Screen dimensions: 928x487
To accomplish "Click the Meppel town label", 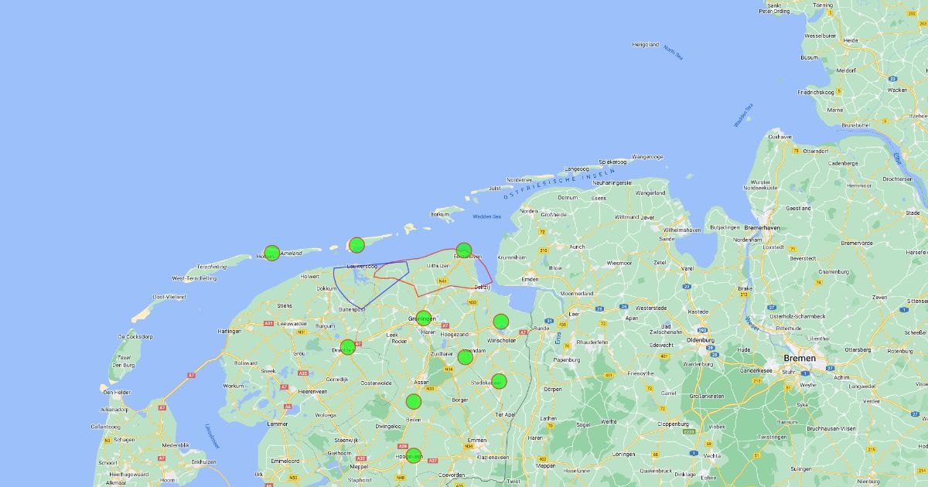I will [x=359, y=467].
